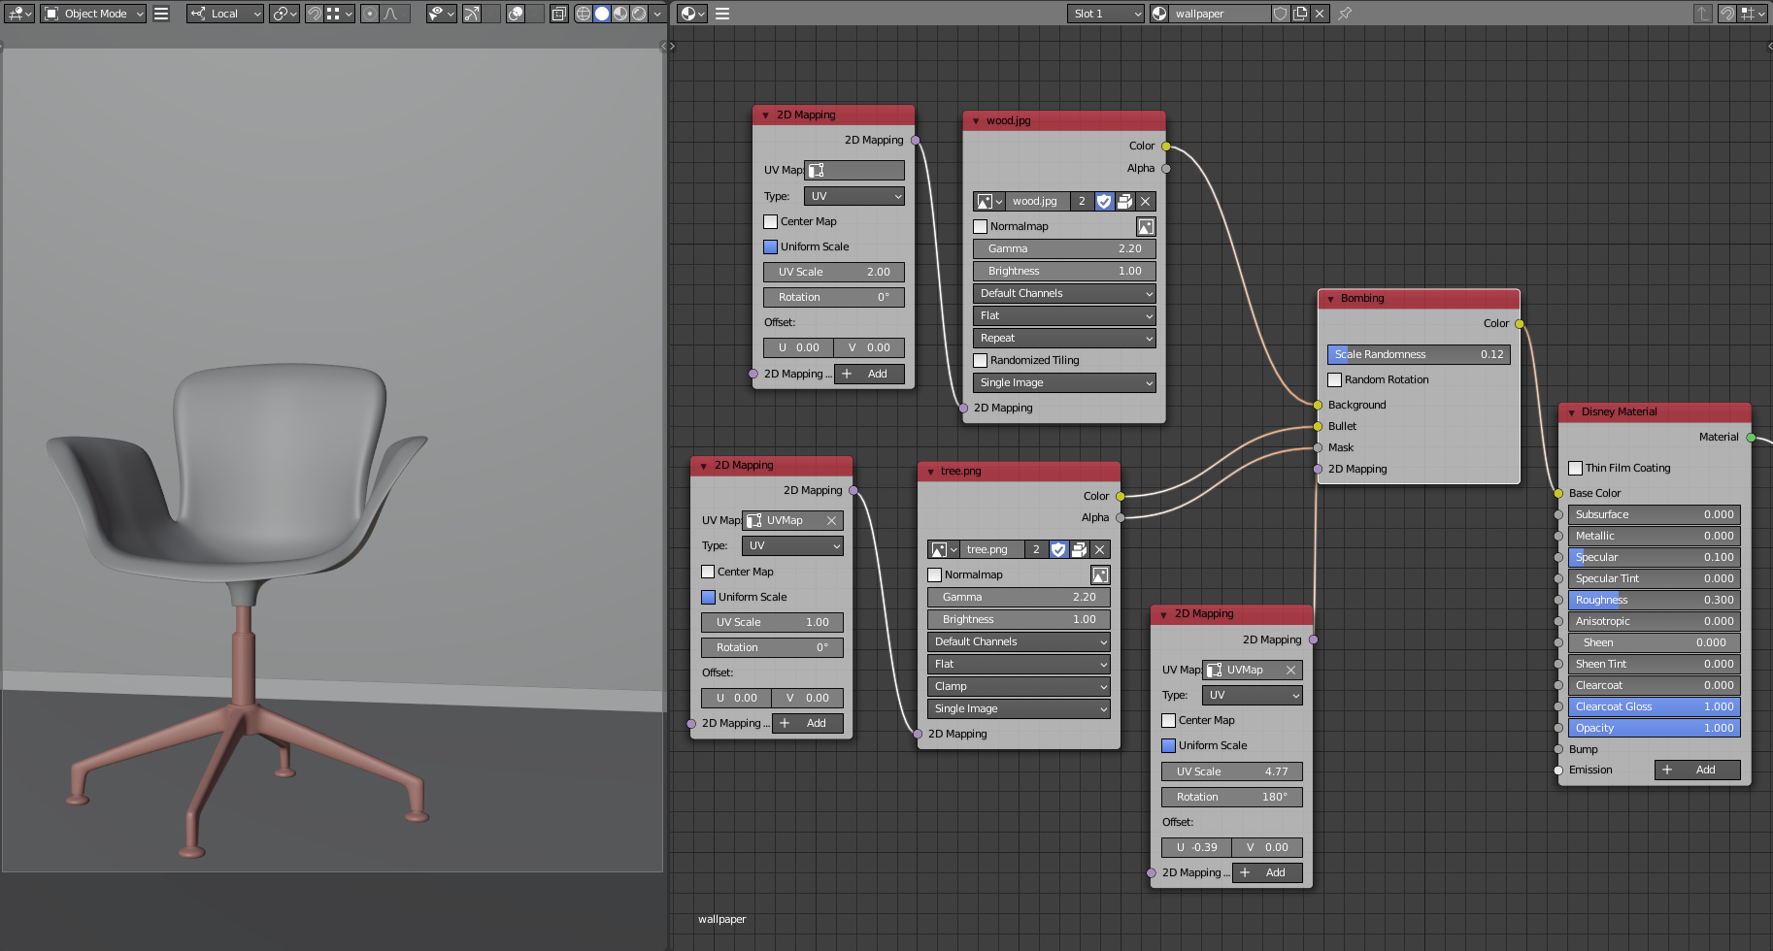Open the Clamp extension dropdown in tree.png node
The width and height of the screenshot is (1773, 951).
[x=1019, y=686]
